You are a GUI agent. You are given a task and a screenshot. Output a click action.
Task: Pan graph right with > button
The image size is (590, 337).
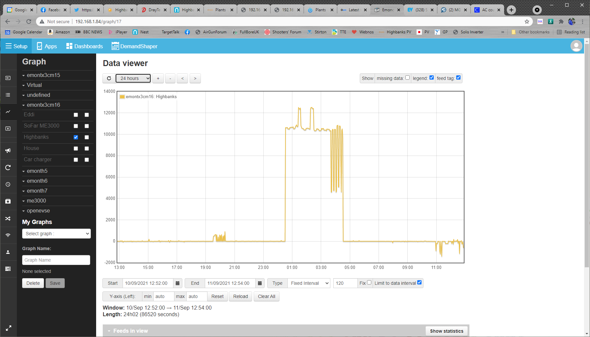click(195, 78)
